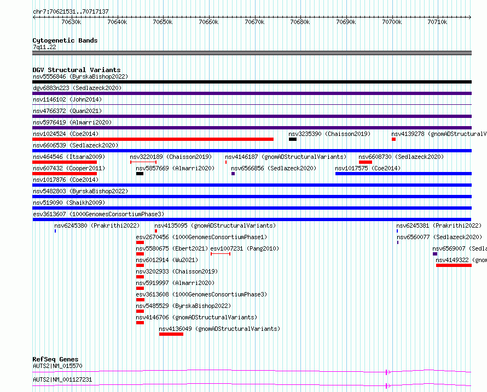
Task: Select black bar under nsv5857669
Action: click(140, 174)
